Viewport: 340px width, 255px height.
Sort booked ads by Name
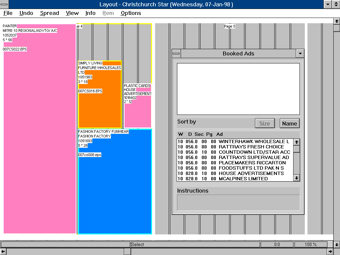point(290,124)
